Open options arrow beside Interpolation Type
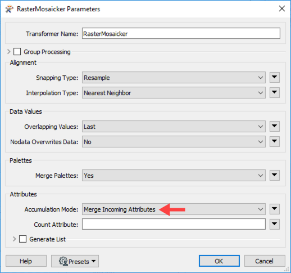The width and height of the screenshot is (291, 273). (x=275, y=92)
